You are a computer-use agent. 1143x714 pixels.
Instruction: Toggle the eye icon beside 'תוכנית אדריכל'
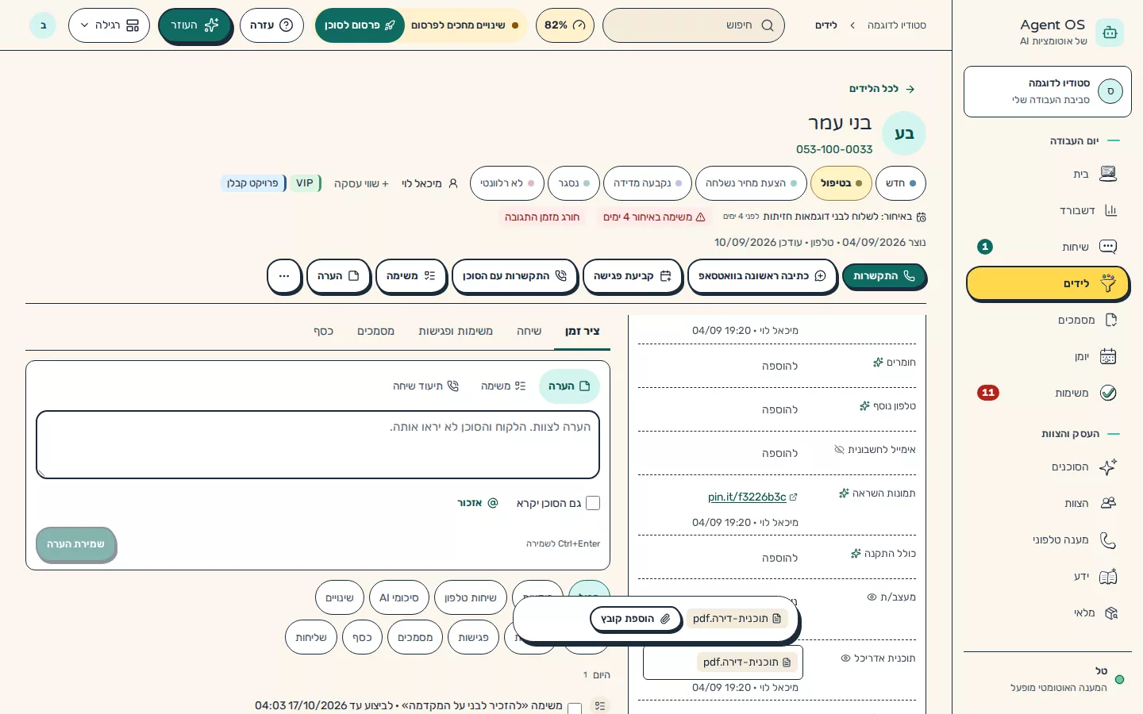pos(845,658)
